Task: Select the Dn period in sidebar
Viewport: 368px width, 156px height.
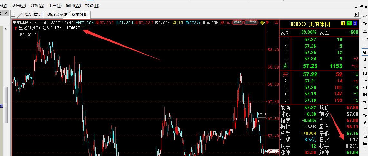Action: click(x=365, y=116)
